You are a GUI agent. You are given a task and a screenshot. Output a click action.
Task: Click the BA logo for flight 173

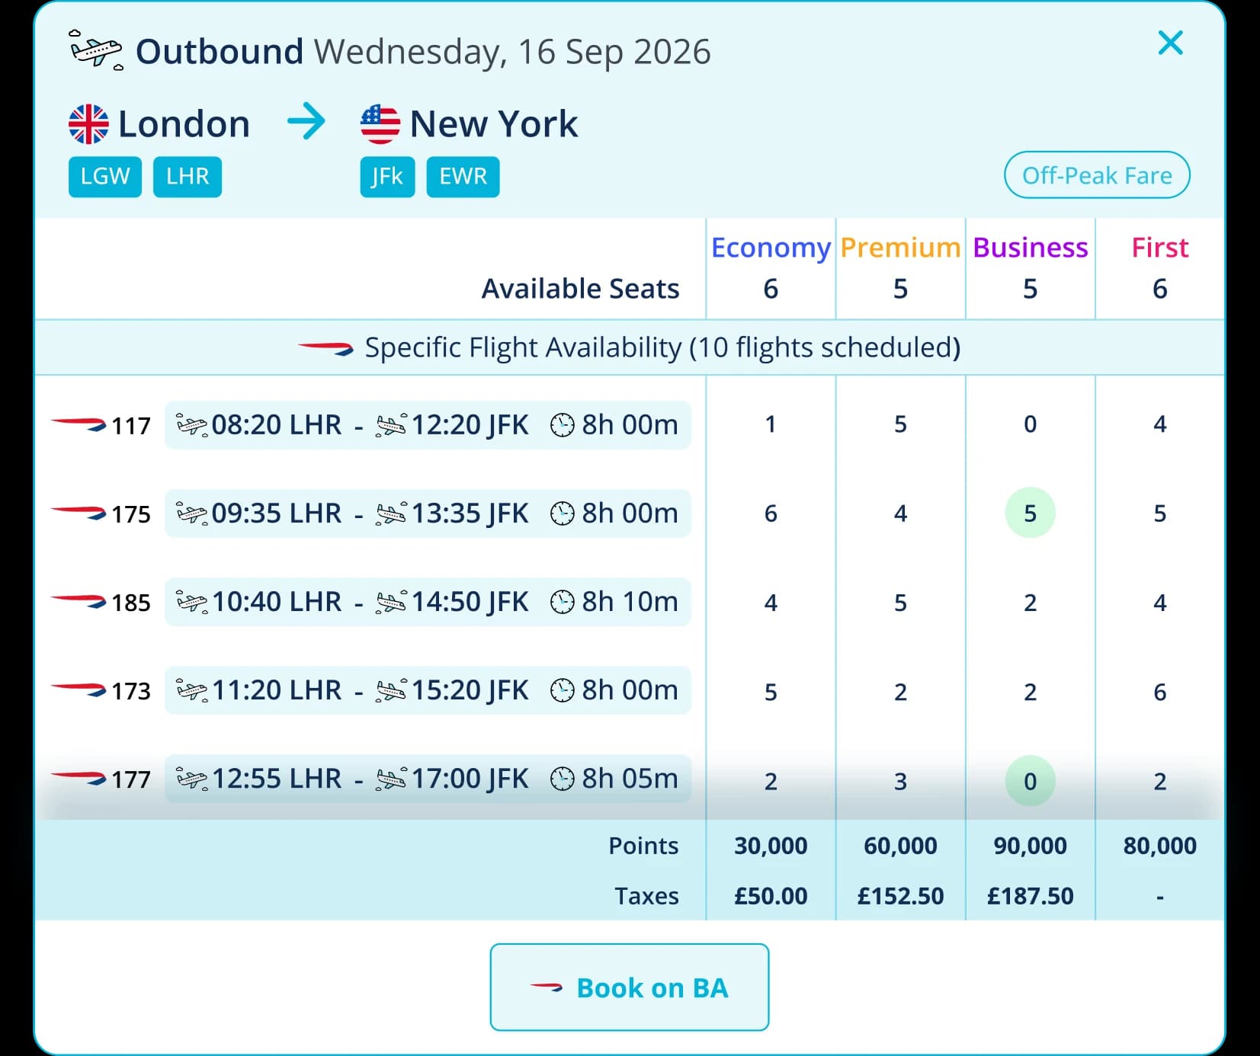point(79,690)
